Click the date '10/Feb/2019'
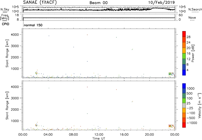The width and height of the screenshot is (202, 140). click(162, 2)
